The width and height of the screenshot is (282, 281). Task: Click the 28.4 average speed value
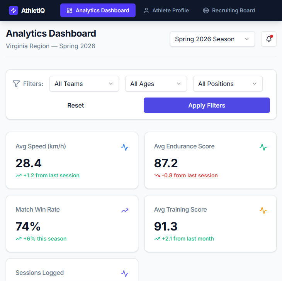click(29, 163)
